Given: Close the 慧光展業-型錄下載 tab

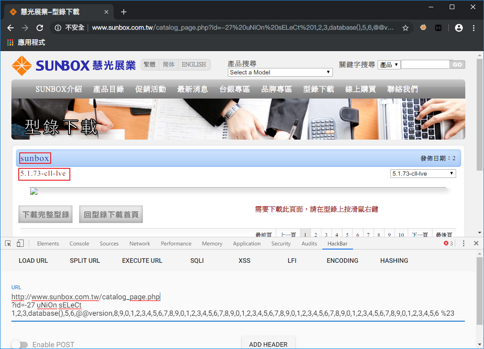Looking at the screenshot, I should 106,12.
